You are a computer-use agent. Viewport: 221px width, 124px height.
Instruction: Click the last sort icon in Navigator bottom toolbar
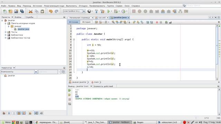(x=41, y=113)
